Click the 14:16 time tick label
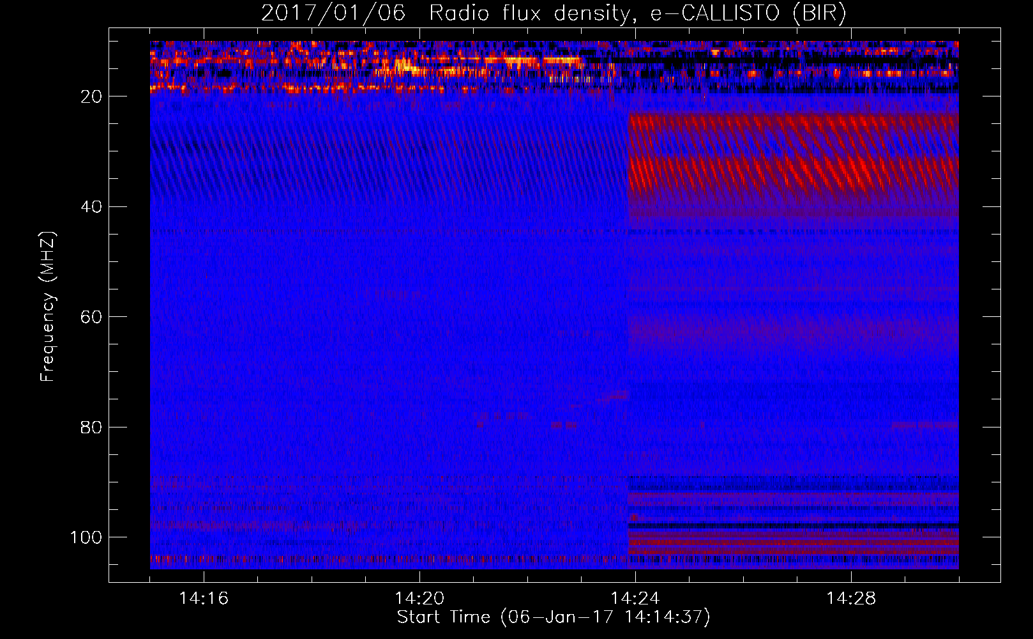The image size is (1033, 639). coord(204,599)
